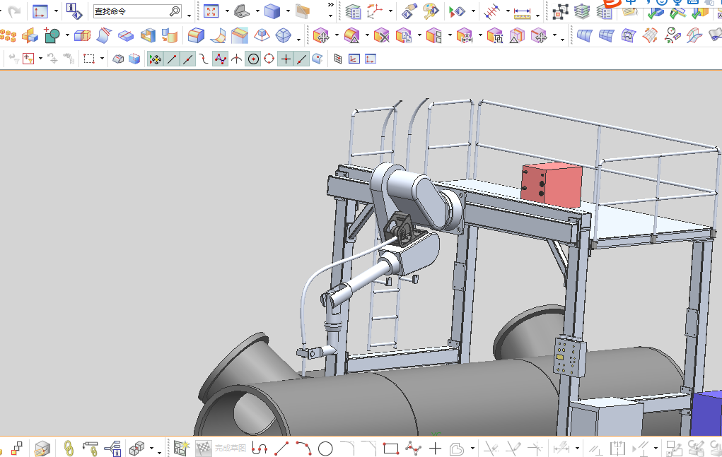Select the Studio Spline tool

413,448
